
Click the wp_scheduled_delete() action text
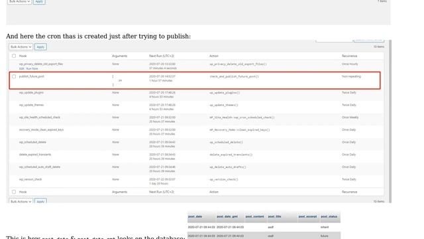(226, 142)
